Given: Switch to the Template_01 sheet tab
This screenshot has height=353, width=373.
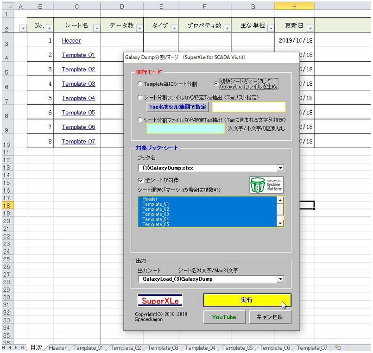Looking at the screenshot, I should [88, 348].
